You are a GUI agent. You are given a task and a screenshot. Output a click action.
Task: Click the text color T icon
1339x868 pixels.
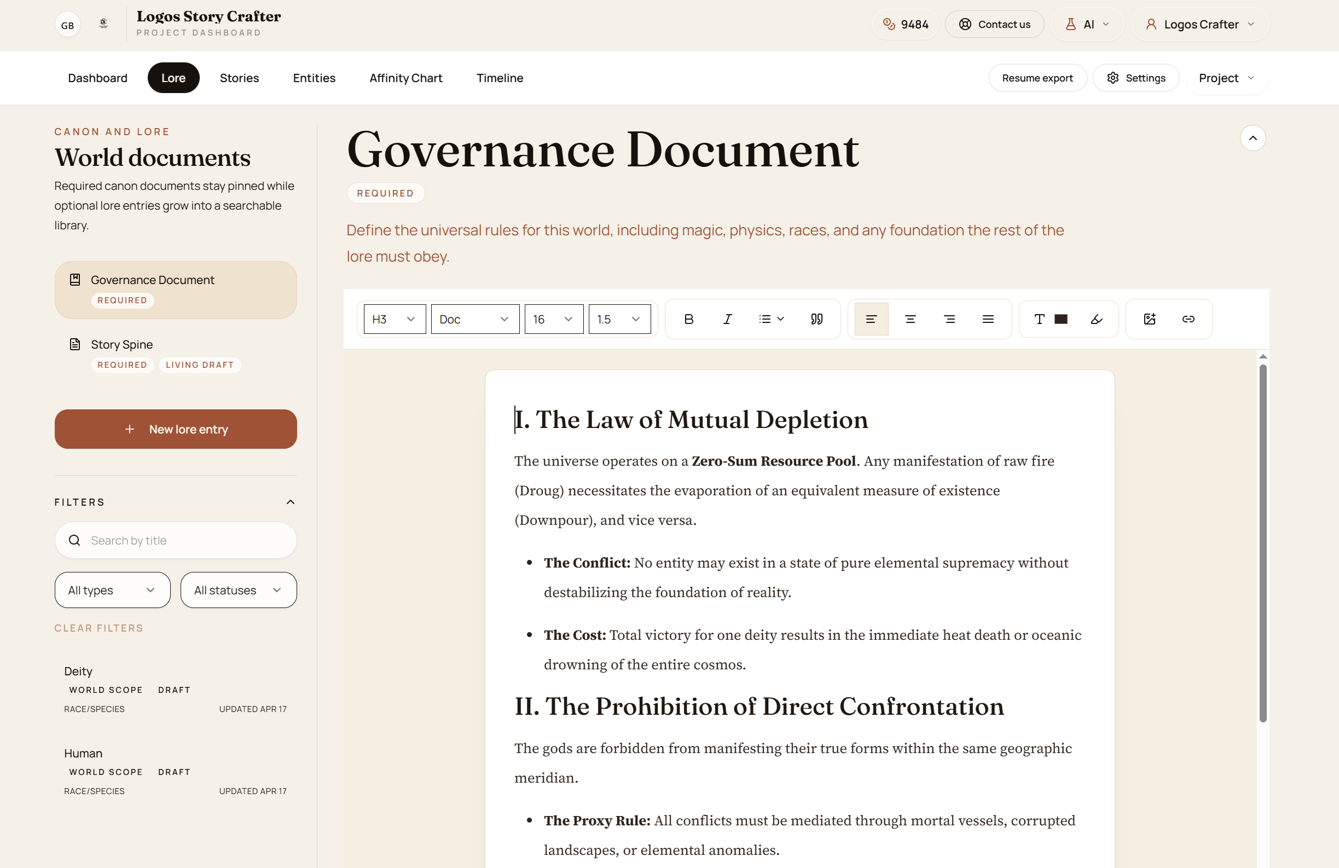pyautogui.click(x=1039, y=319)
